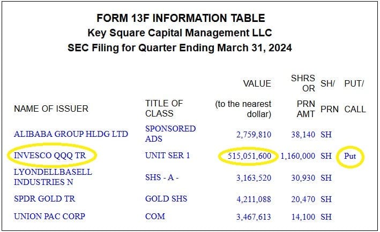The height and width of the screenshot is (232, 380).
Task: Click the SPONSORED ADS class title
Action: click(x=170, y=134)
